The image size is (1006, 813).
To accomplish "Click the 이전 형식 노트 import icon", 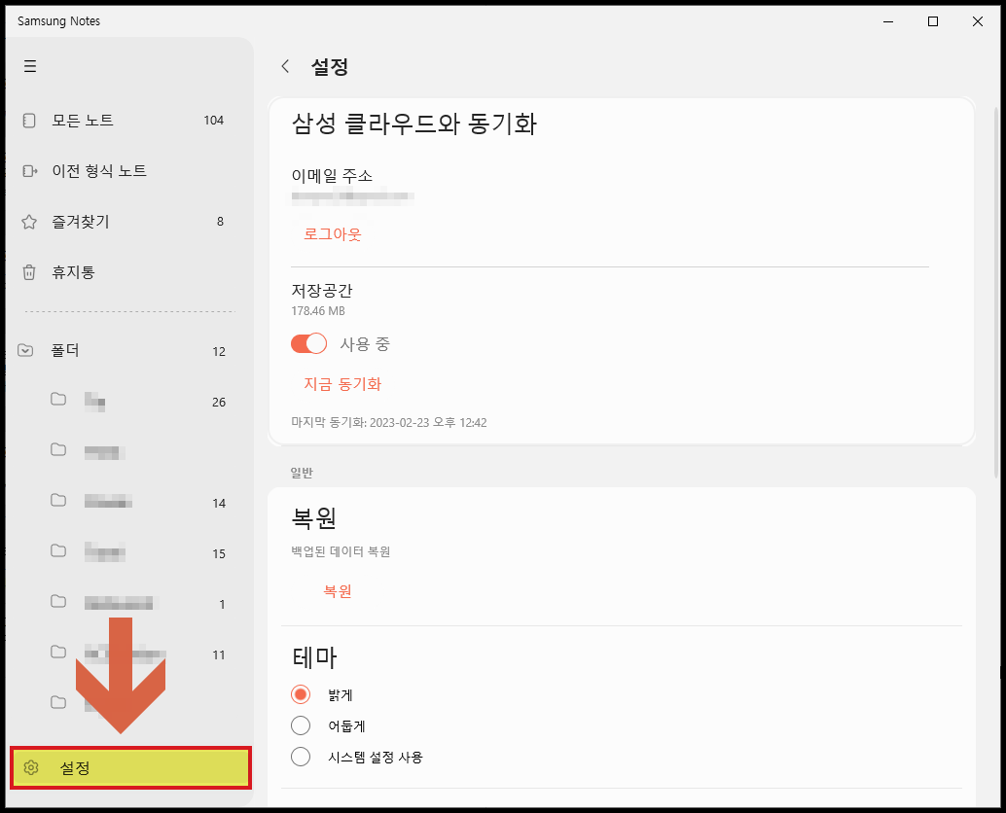I will [29, 171].
